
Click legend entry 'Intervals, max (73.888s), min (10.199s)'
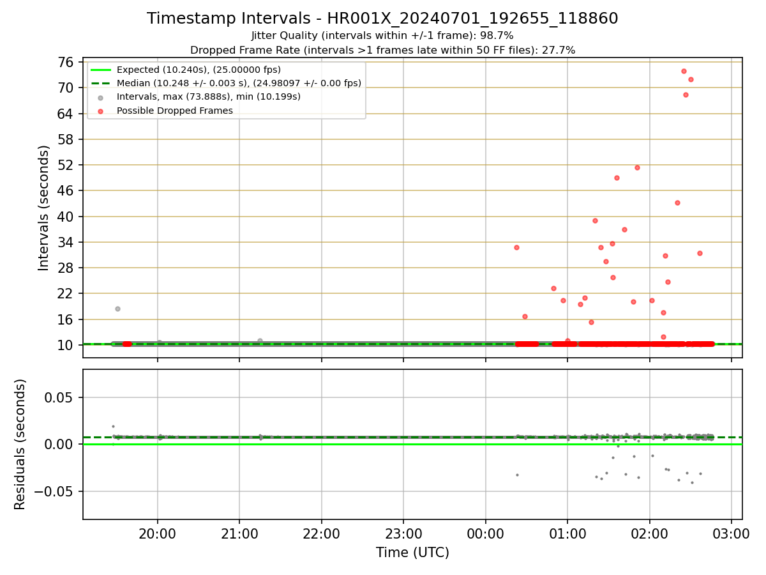pos(209,96)
